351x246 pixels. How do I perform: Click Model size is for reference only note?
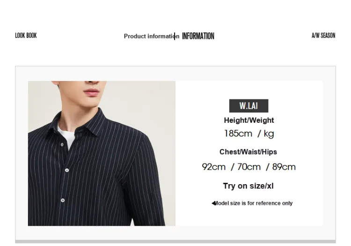[x=253, y=203]
